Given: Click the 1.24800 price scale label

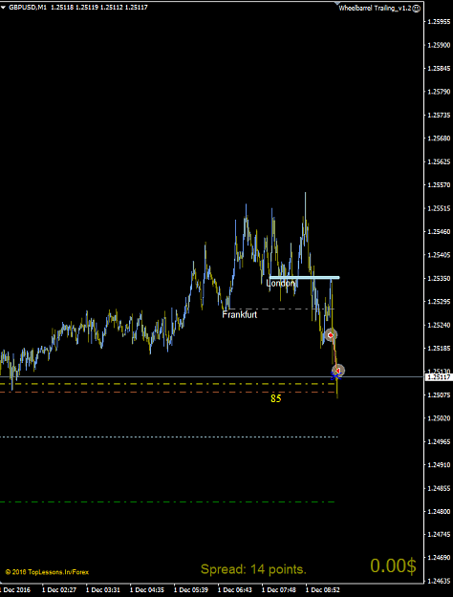Looking at the screenshot, I should click(x=439, y=512).
